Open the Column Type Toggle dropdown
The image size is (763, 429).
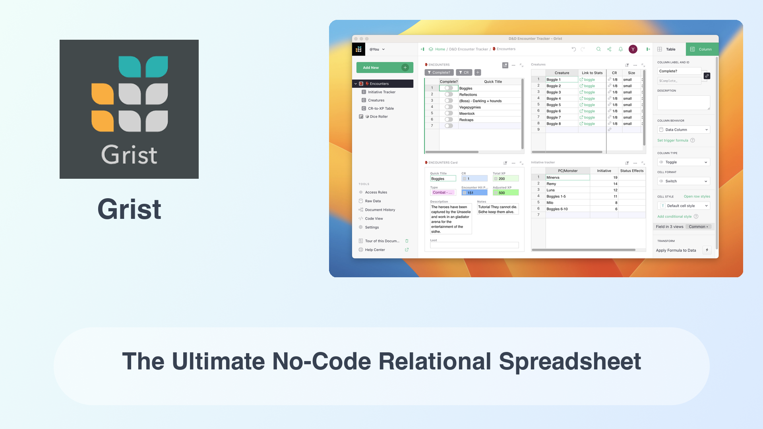pos(683,162)
